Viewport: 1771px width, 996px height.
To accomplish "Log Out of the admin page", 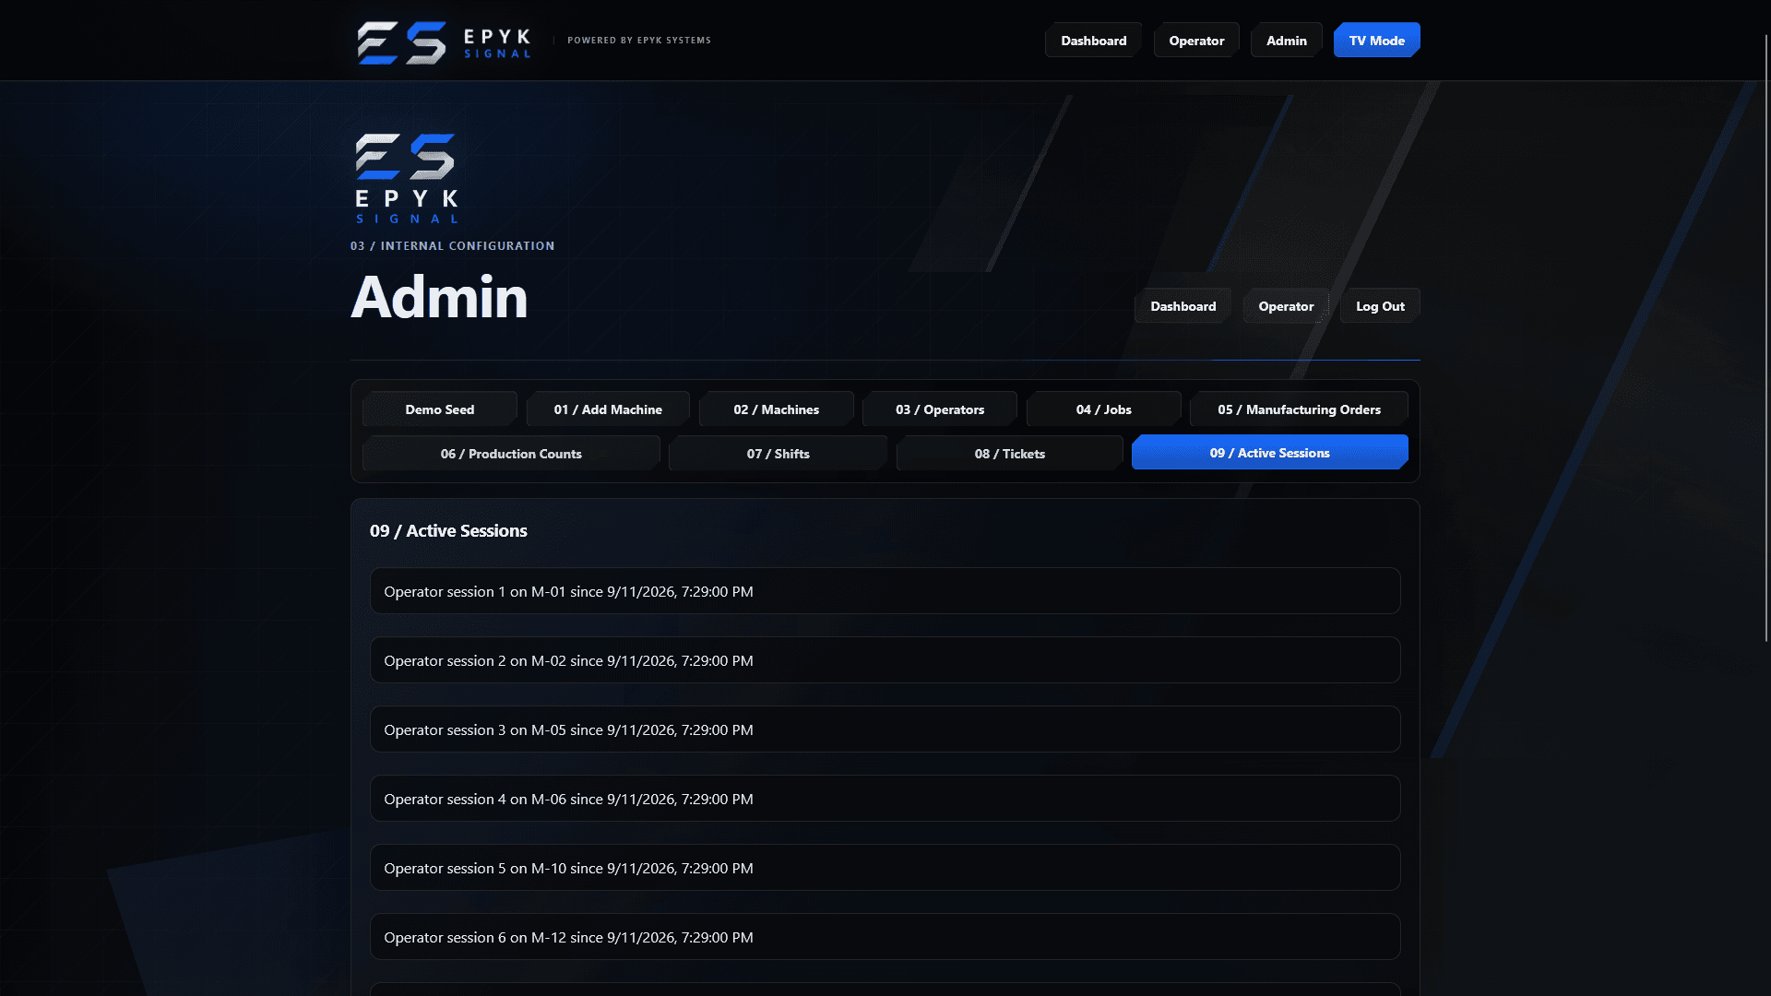I will 1380,306.
